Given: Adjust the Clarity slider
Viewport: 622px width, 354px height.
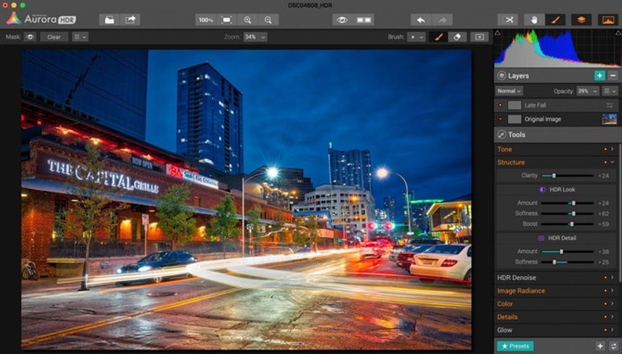Looking at the screenshot, I should [567, 176].
